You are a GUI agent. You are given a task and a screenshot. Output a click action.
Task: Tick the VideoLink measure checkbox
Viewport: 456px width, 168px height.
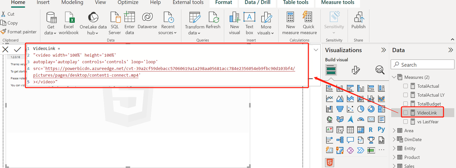coord(405,113)
